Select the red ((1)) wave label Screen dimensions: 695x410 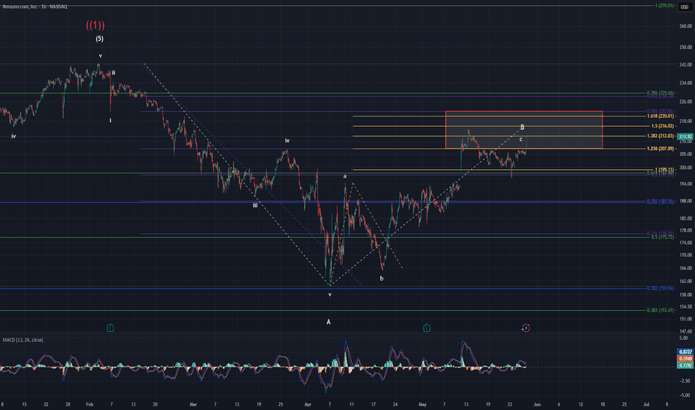click(95, 25)
